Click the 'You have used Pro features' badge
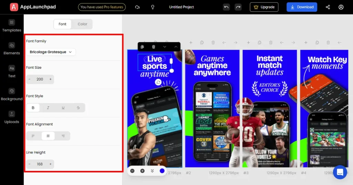The width and height of the screenshot is (353, 185). pyautogui.click(x=102, y=7)
